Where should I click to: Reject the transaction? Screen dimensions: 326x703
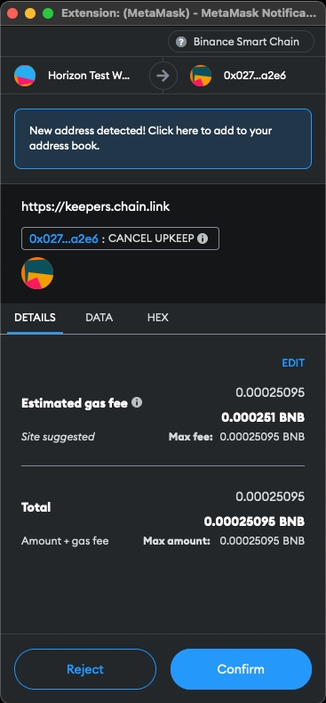(x=85, y=669)
